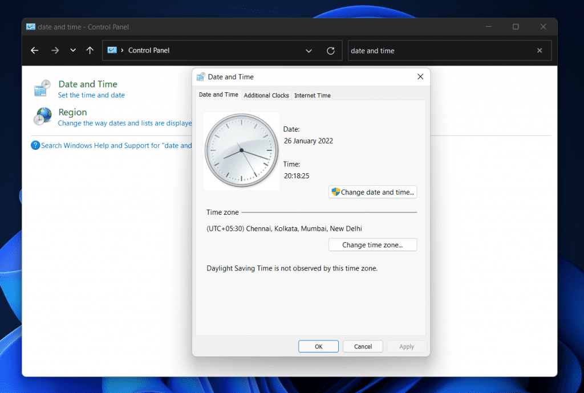Click the Control Panel icon in address bar

(112, 50)
